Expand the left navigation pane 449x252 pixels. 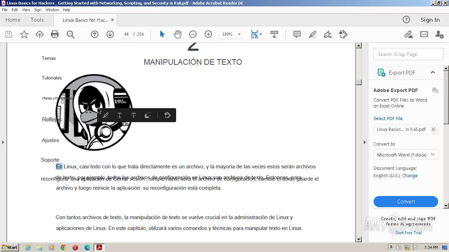point(3,142)
